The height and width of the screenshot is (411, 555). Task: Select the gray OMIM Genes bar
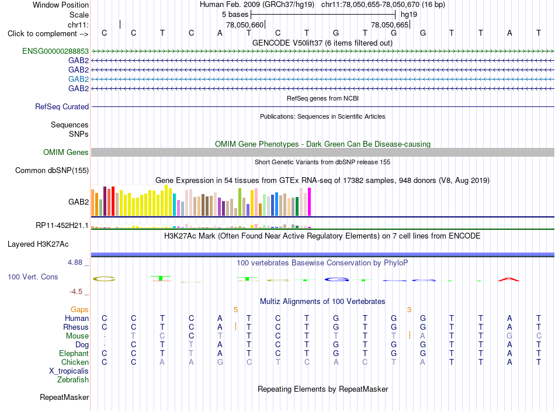tap(322, 153)
